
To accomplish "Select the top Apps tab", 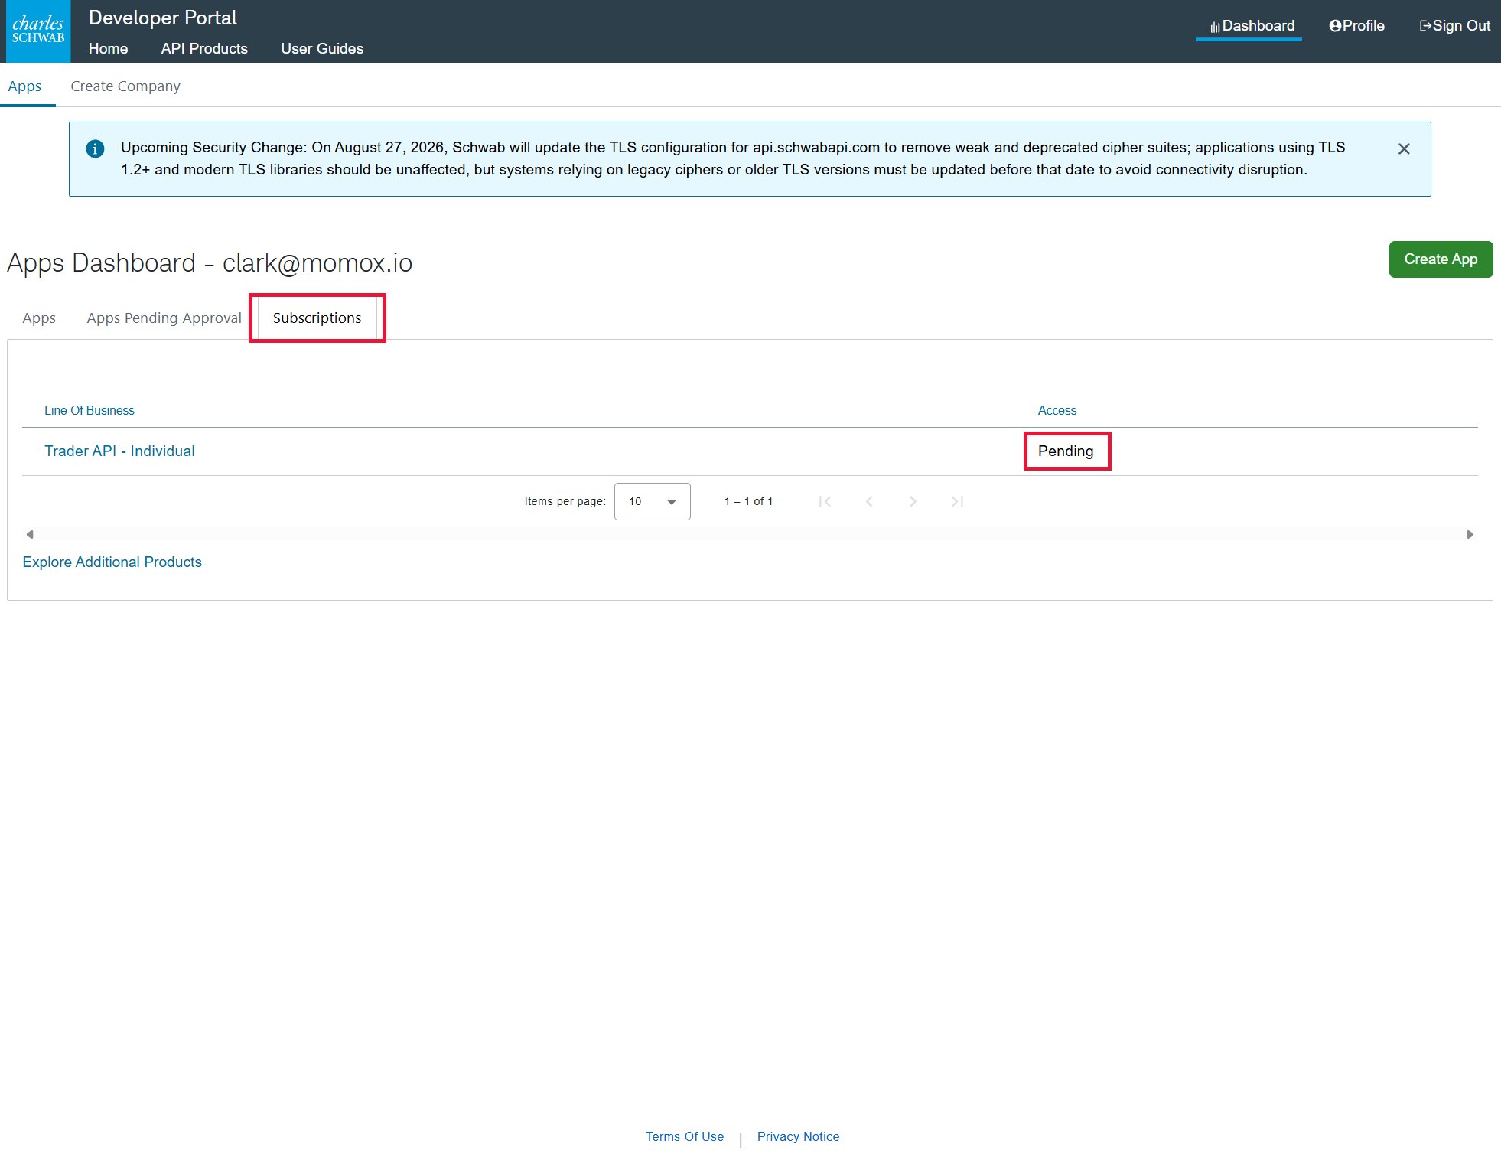I will [x=24, y=86].
